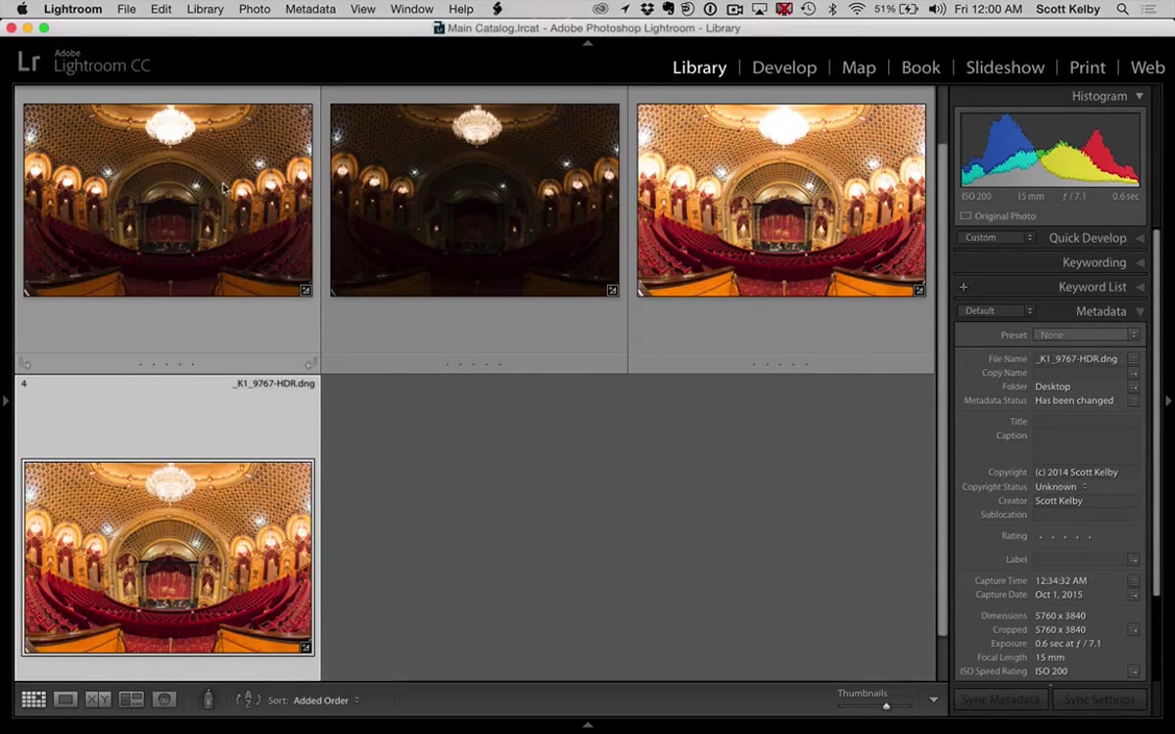
Task: Toggle Original Photo checkbox under histogram
Action: click(x=965, y=216)
